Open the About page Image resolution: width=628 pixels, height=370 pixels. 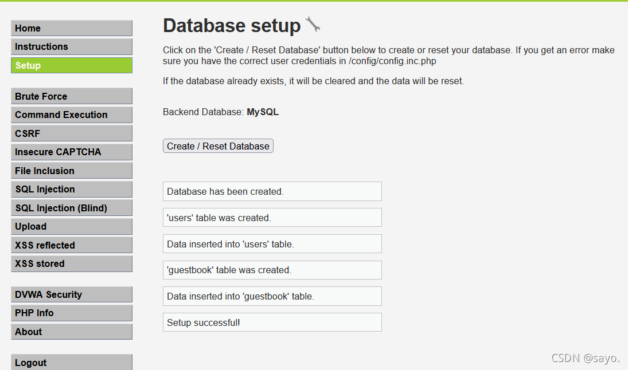[72, 332]
